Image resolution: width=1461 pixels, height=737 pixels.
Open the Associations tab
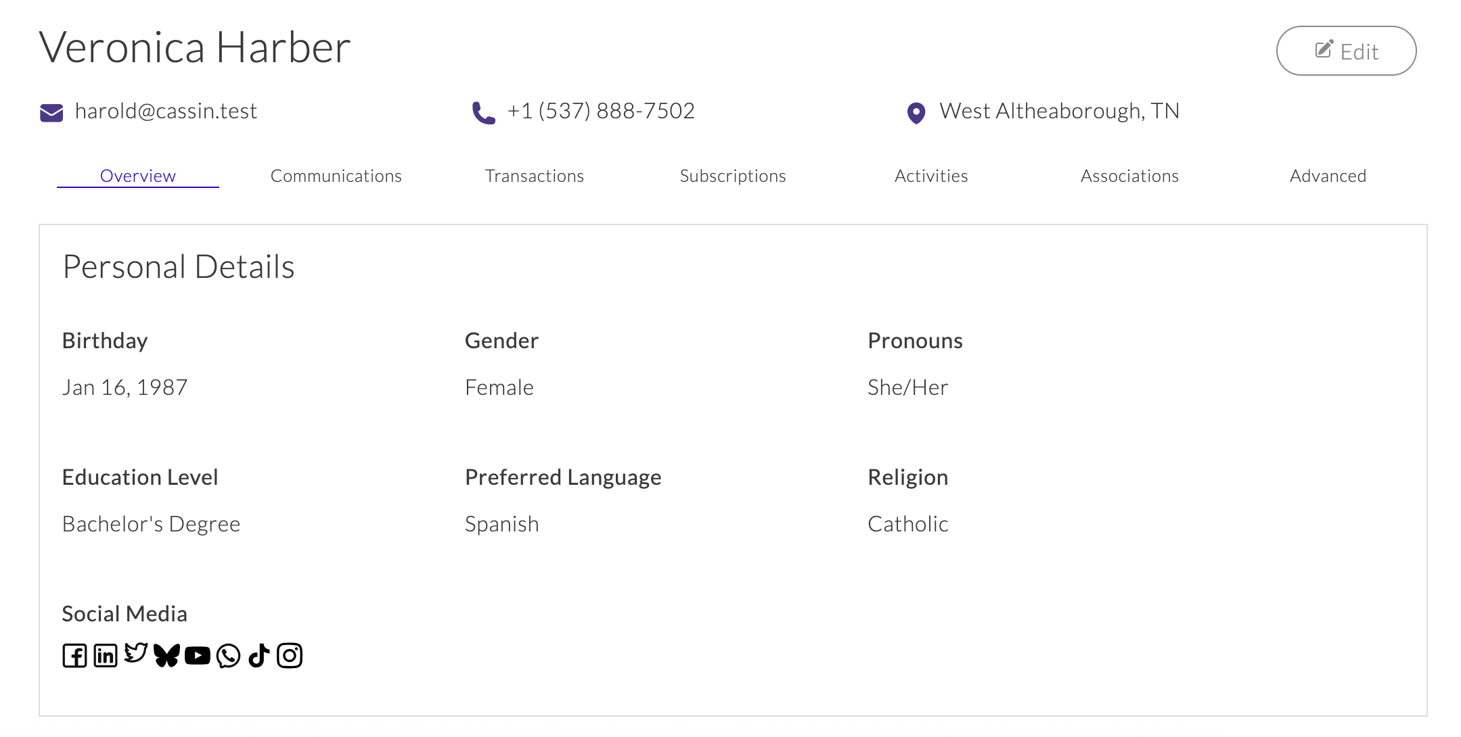point(1129,176)
